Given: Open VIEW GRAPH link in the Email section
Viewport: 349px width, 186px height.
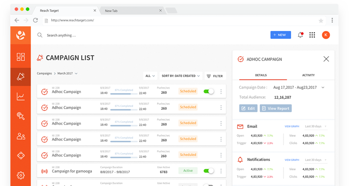Looking at the screenshot, I should 292,126.
